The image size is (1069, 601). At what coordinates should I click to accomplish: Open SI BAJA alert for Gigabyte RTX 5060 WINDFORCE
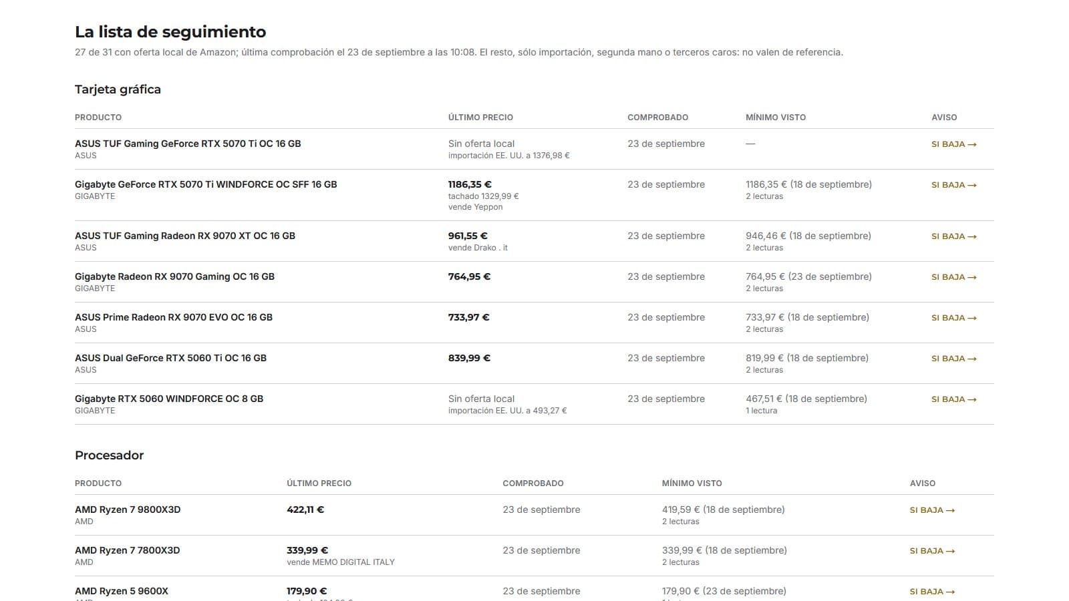[953, 399]
